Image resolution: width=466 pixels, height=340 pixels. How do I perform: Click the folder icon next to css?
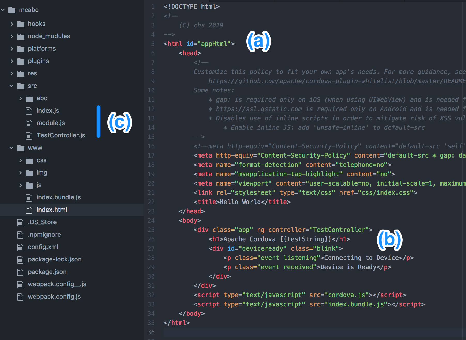coord(29,160)
